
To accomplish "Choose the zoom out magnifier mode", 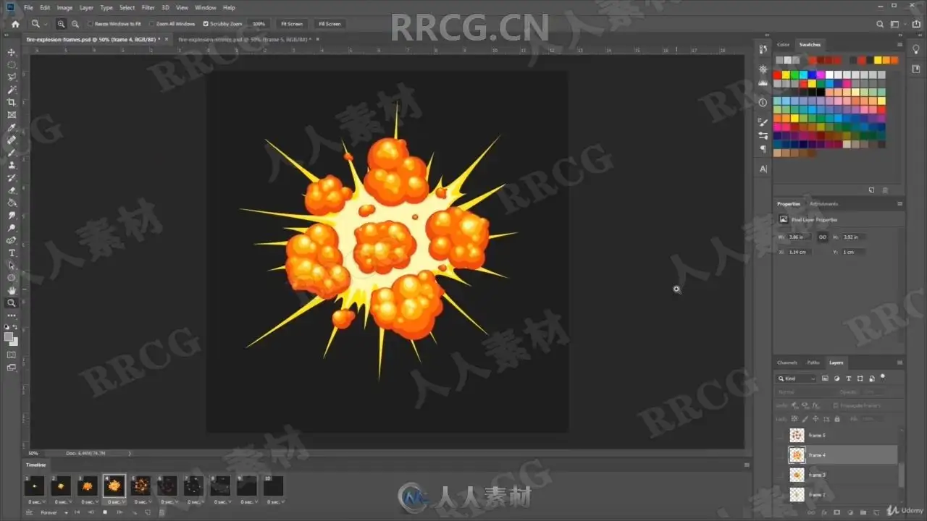I will click(75, 24).
